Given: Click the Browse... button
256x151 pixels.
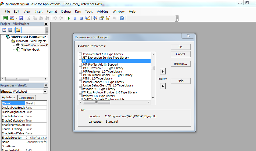Looking at the screenshot, I should click(181, 64).
